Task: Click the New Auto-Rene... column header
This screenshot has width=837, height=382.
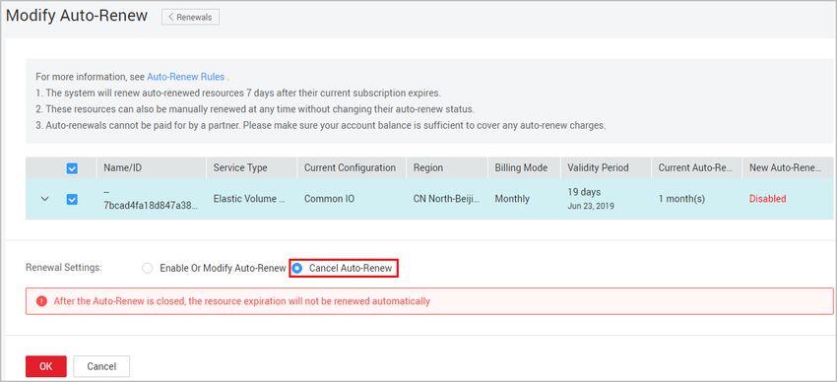Action: [785, 167]
